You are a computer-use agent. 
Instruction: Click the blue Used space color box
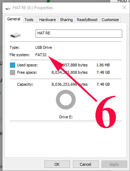pos(12,65)
